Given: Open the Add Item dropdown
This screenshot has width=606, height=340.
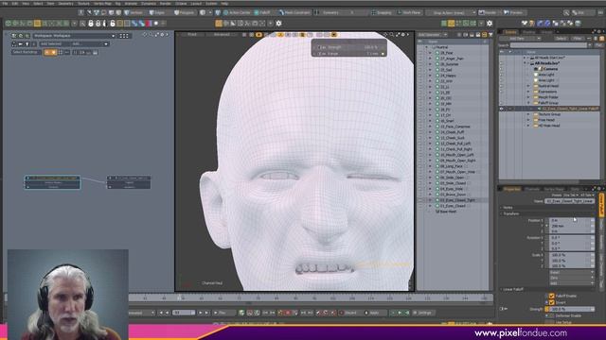Looking at the screenshot, I should (x=520, y=39).
